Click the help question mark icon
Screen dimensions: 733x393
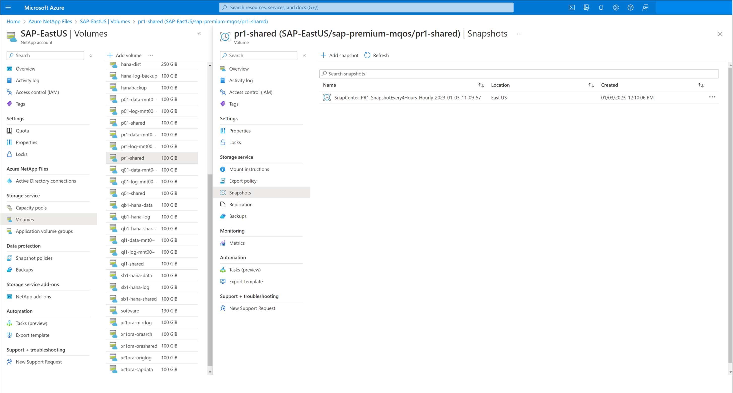click(630, 8)
